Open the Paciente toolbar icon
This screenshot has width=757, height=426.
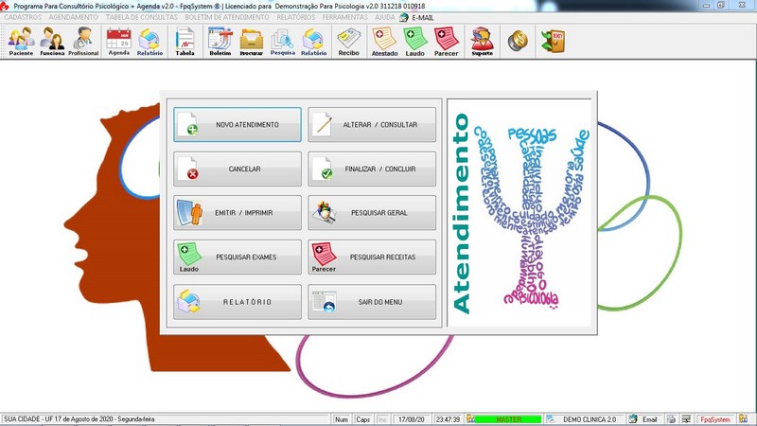coord(21,42)
